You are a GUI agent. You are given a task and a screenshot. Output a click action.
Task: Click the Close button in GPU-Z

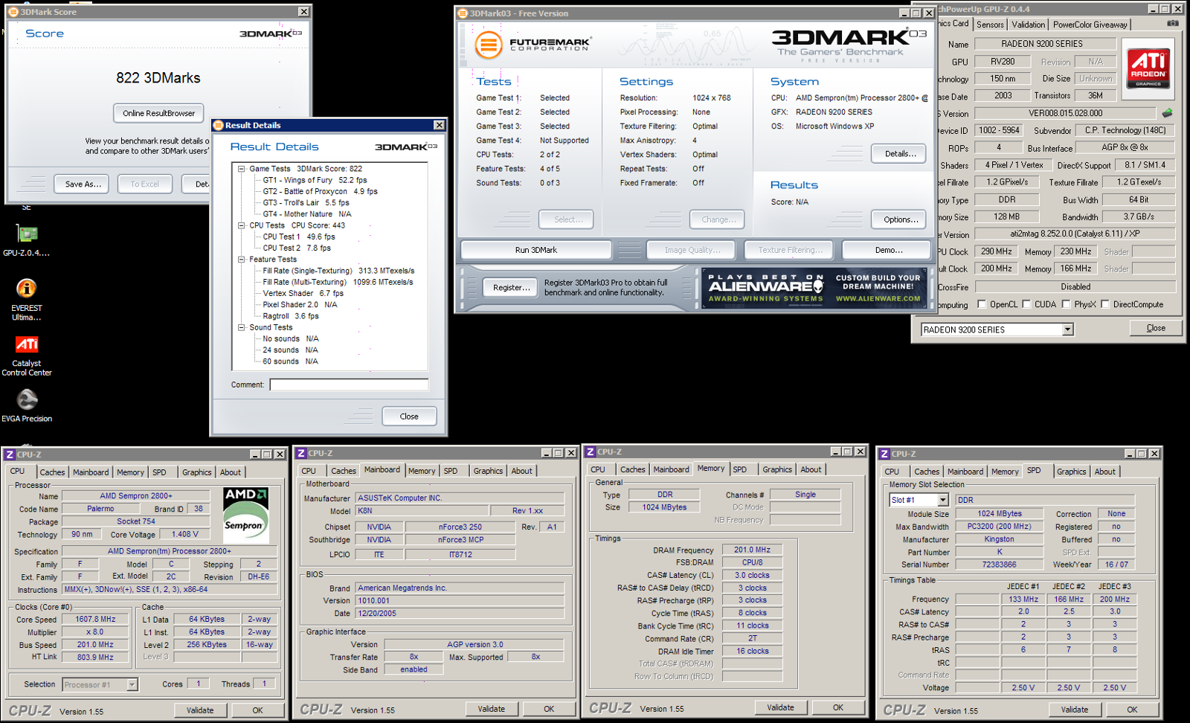coord(1156,328)
